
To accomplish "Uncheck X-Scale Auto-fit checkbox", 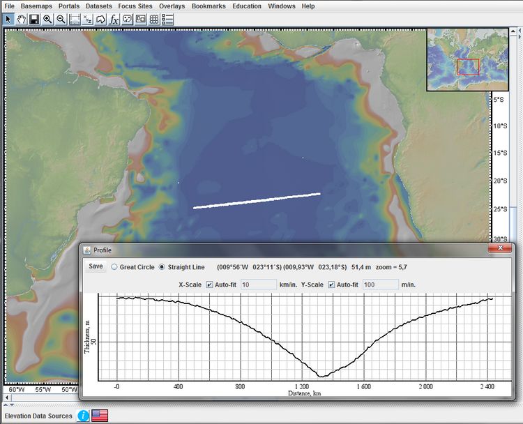I will click(209, 285).
